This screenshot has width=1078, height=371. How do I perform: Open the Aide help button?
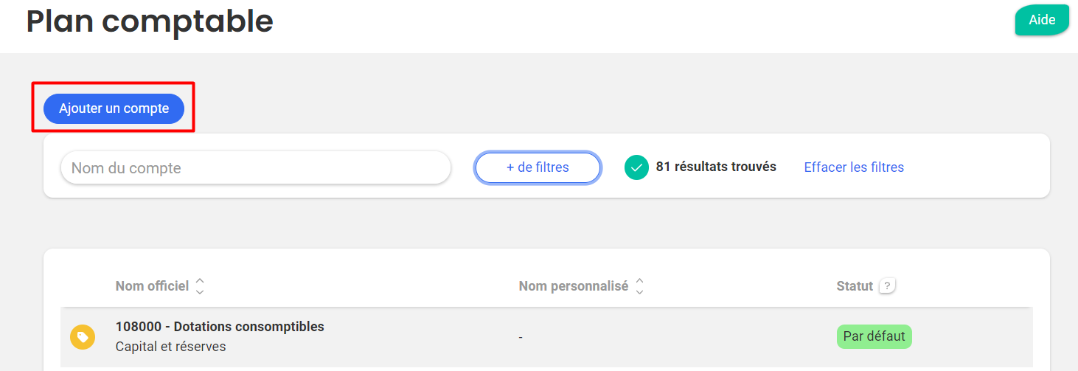pos(1042,20)
